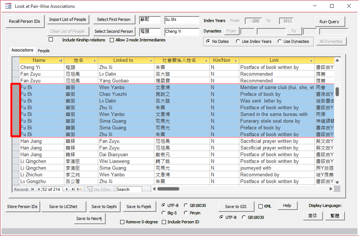Click Save to Gephi button

pyautogui.click(x=104, y=207)
